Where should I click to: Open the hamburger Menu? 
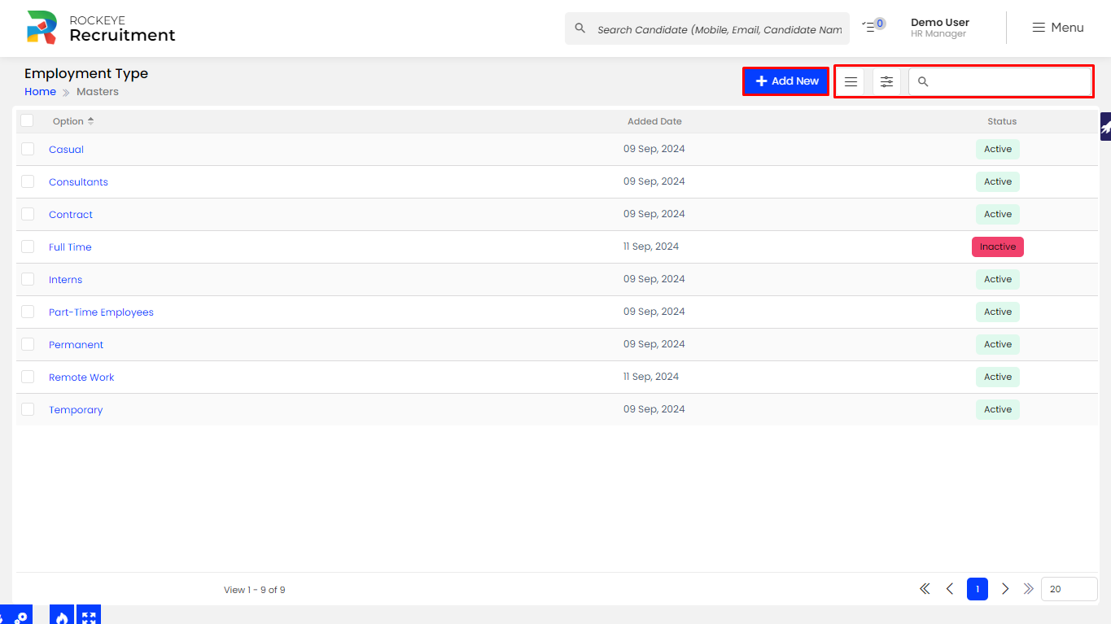click(1058, 28)
